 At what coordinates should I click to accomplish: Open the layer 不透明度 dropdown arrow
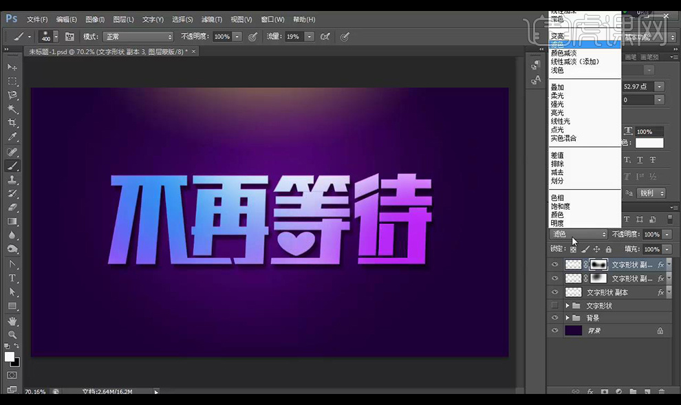tap(667, 234)
